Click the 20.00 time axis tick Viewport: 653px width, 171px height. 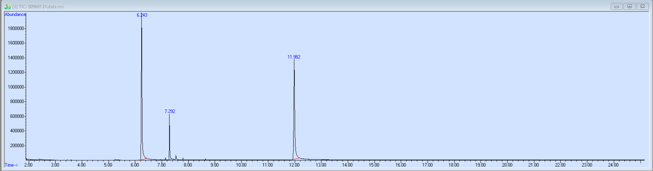(x=507, y=165)
